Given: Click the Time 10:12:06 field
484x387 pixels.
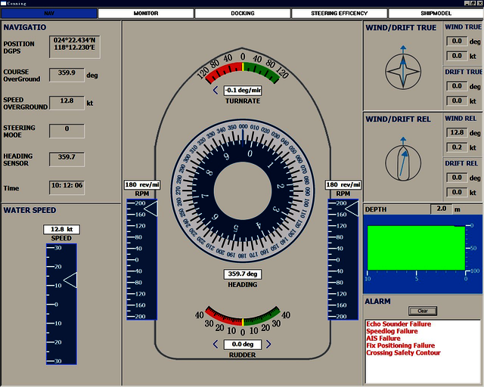Looking at the screenshot, I should click(x=67, y=187).
